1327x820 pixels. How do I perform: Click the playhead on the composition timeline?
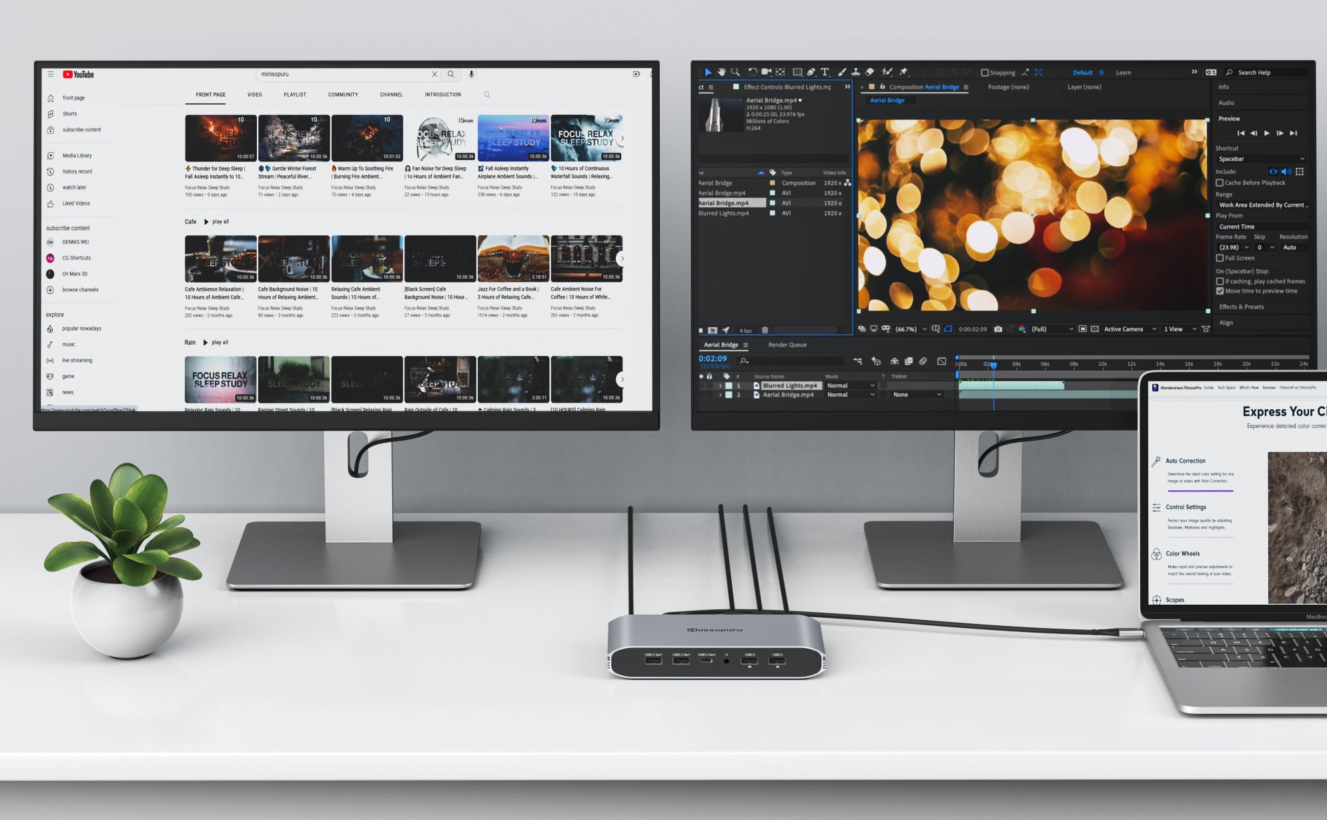coord(995,364)
